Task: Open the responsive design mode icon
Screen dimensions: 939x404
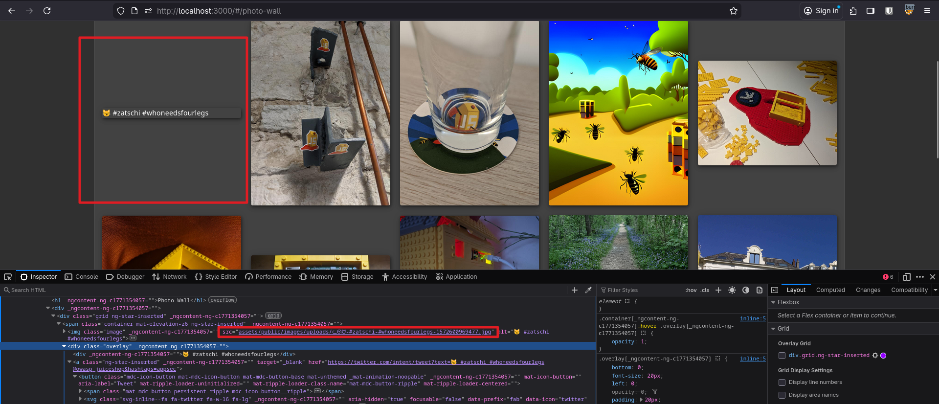Action: 906,277
